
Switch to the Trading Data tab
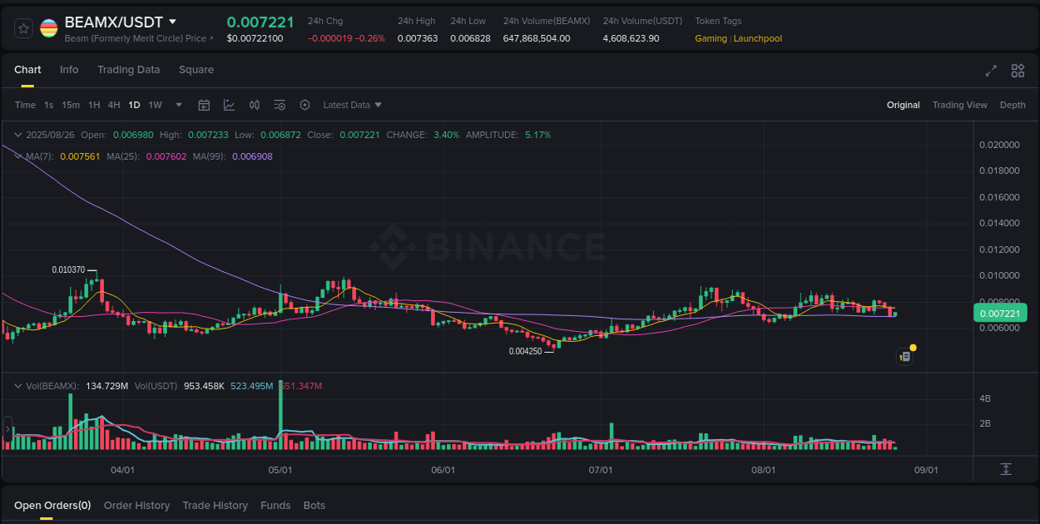128,70
